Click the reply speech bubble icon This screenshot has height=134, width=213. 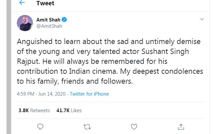tap(40, 126)
